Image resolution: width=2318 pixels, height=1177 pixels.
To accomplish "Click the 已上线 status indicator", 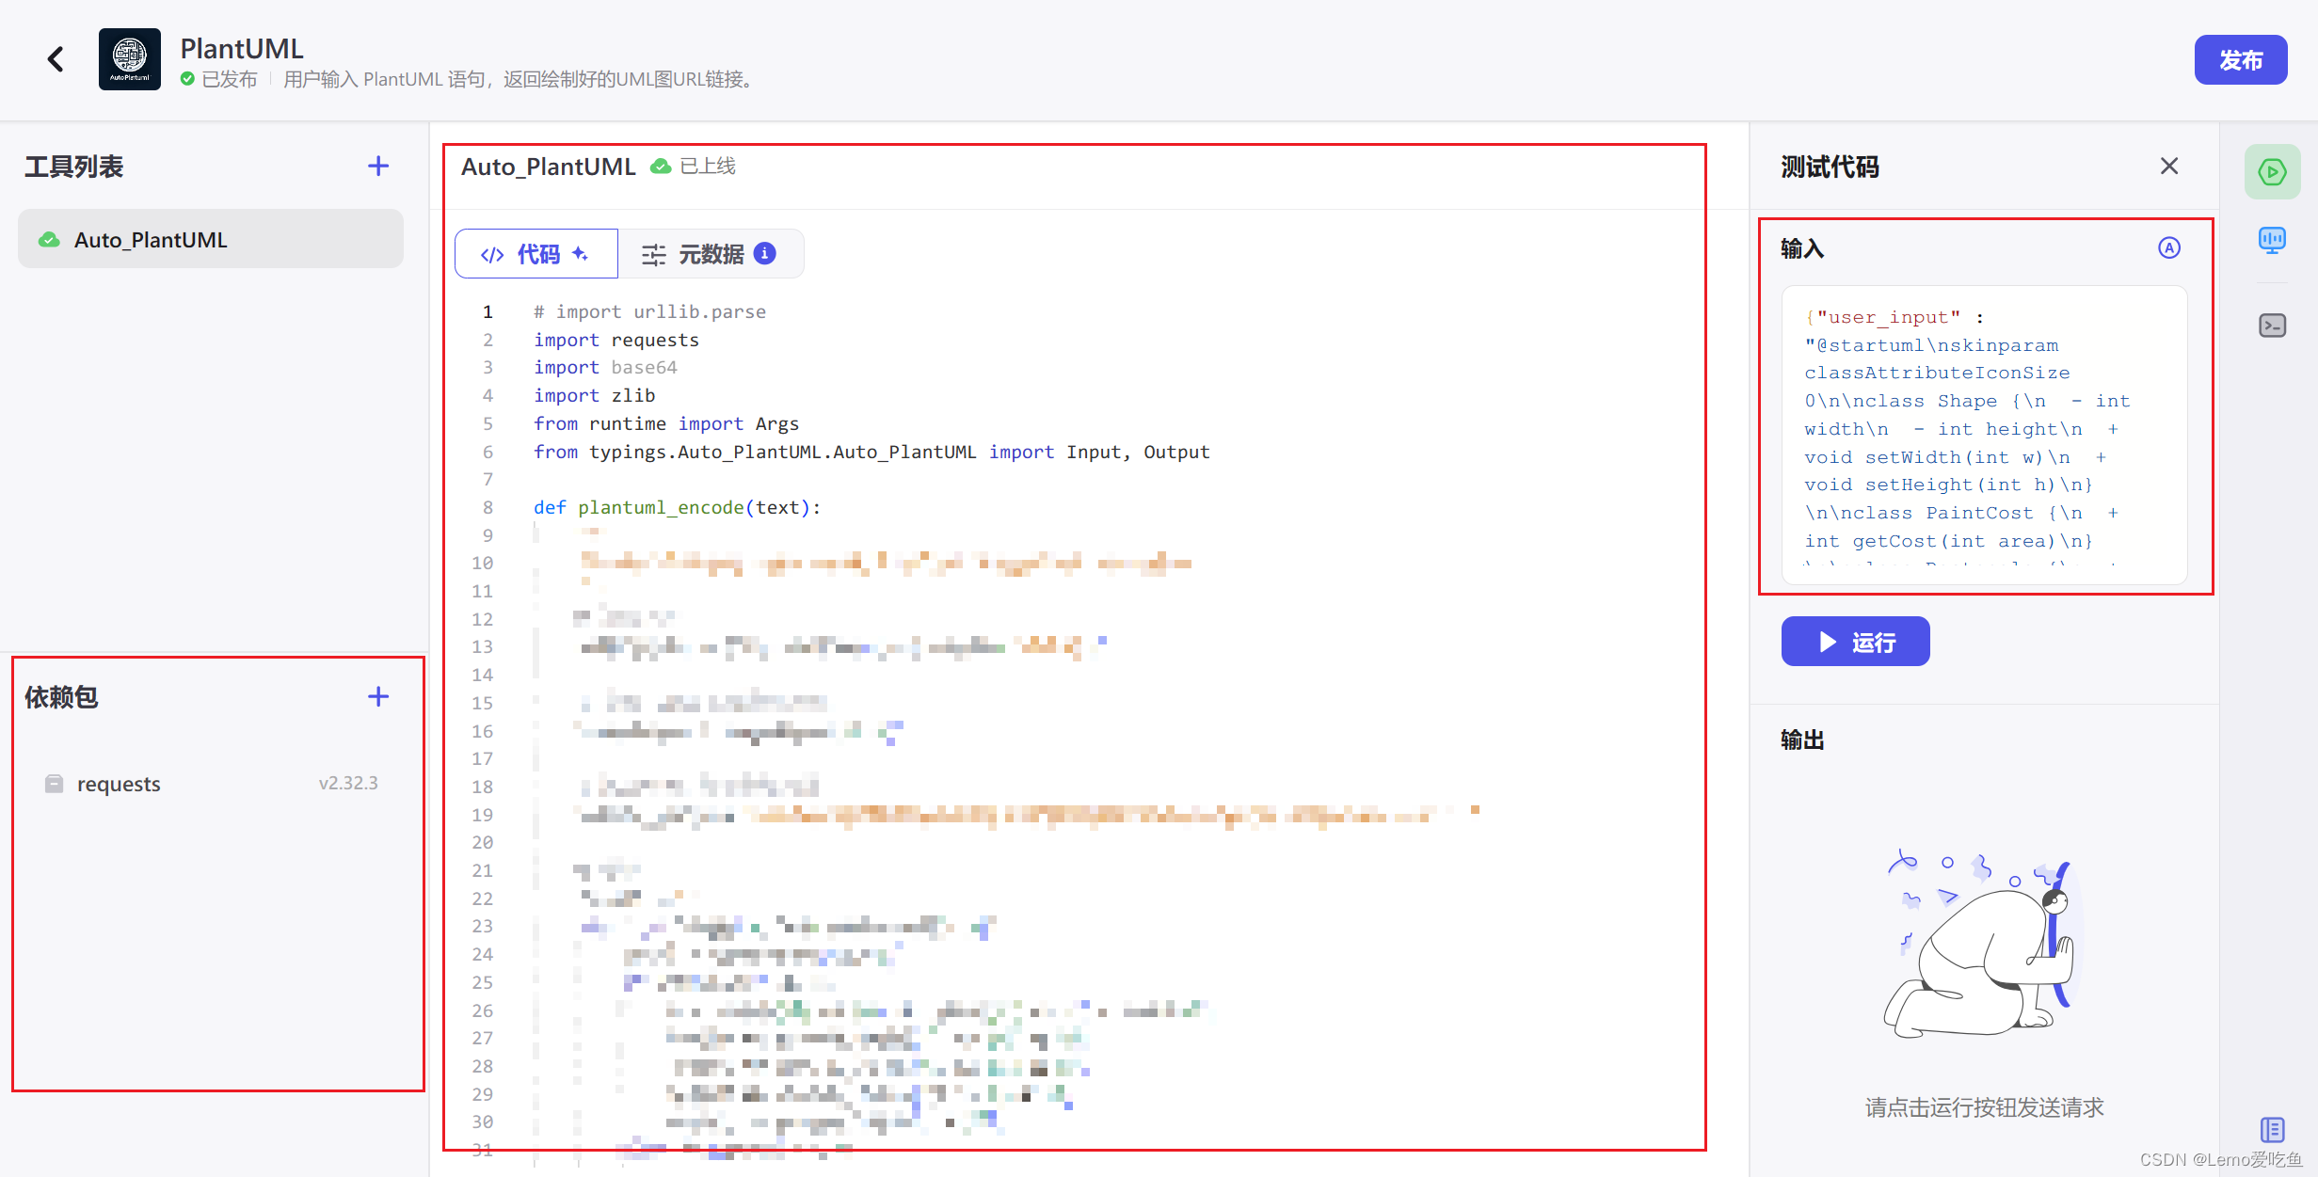I will coord(694,167).
